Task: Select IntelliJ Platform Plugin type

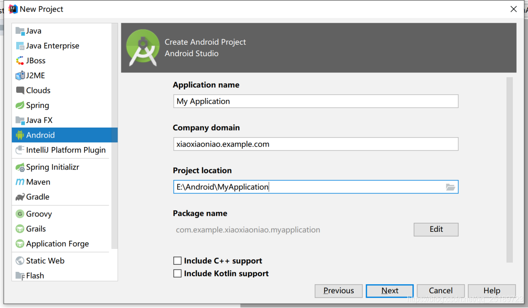Action: [64, 150]
